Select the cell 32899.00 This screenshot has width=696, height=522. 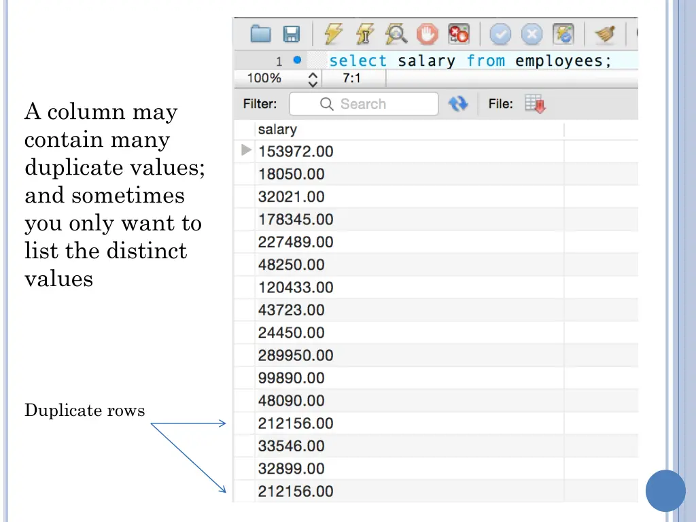click(x=410, y=468)
